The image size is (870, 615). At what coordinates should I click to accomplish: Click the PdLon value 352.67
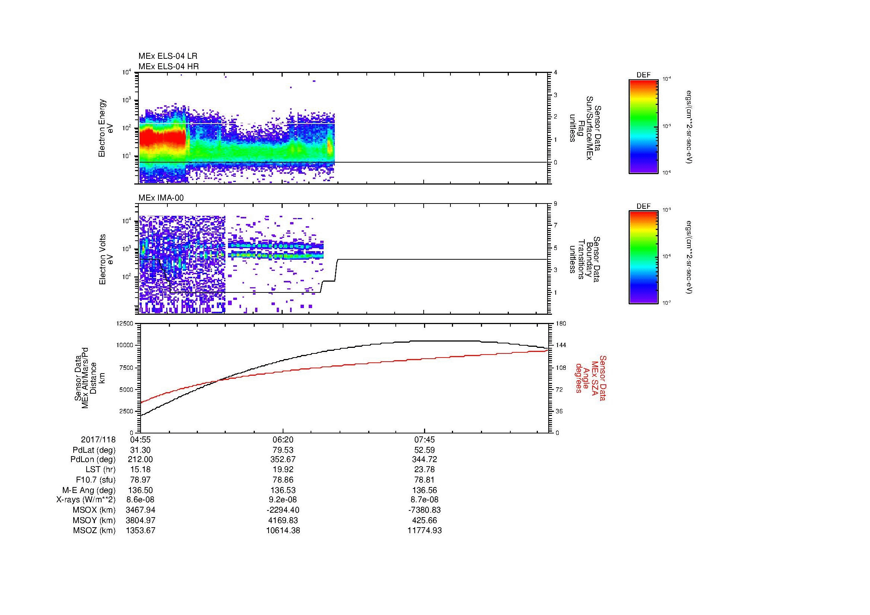click(283, 459)
